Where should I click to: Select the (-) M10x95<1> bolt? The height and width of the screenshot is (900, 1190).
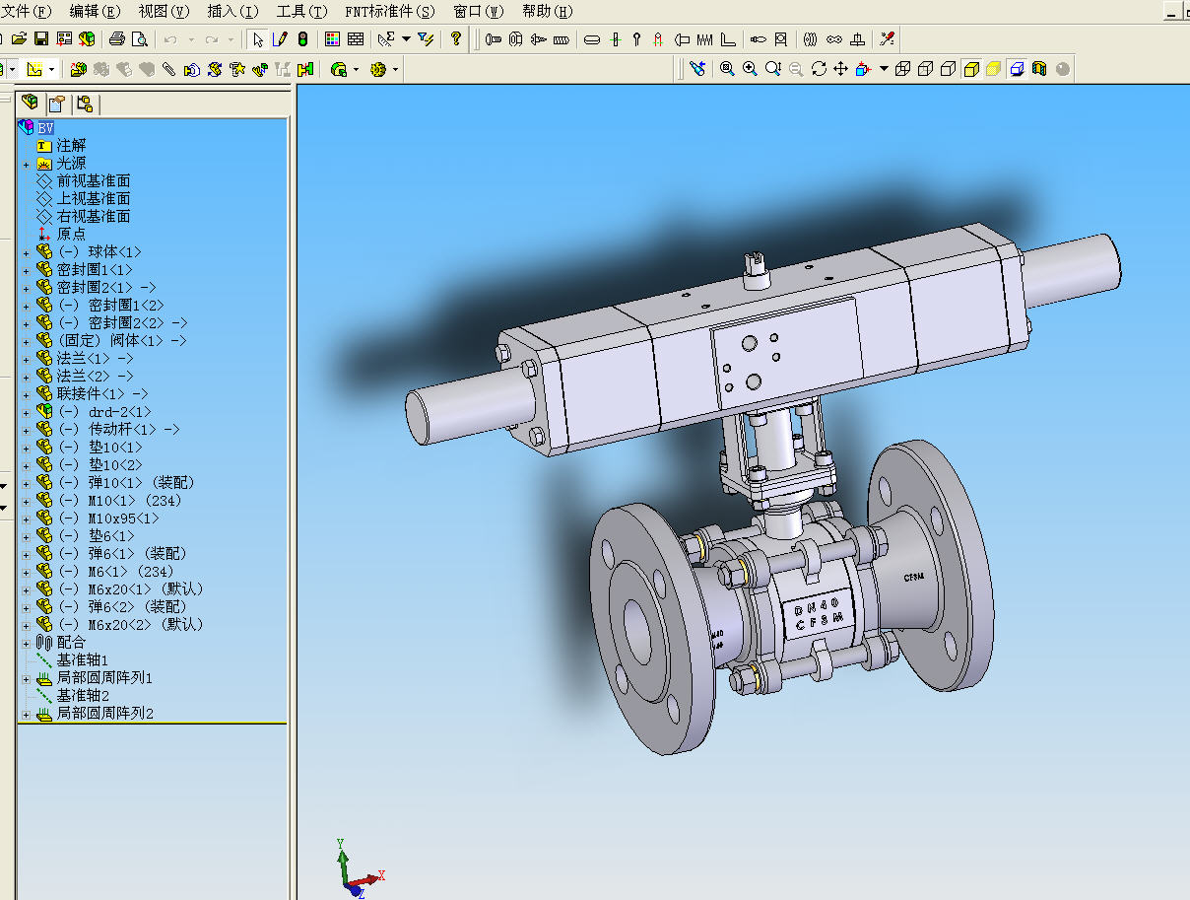pyautogui.click(x=108, y=519)
